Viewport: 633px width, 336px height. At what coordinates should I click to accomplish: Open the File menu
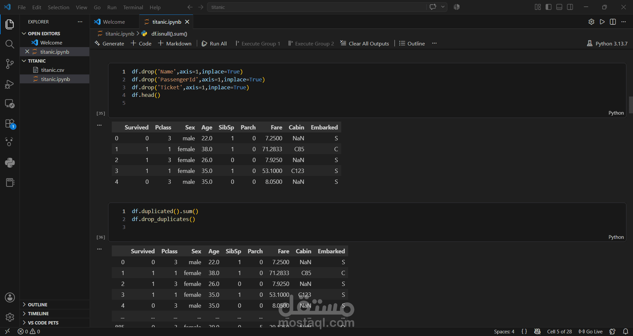click(21, 7)
